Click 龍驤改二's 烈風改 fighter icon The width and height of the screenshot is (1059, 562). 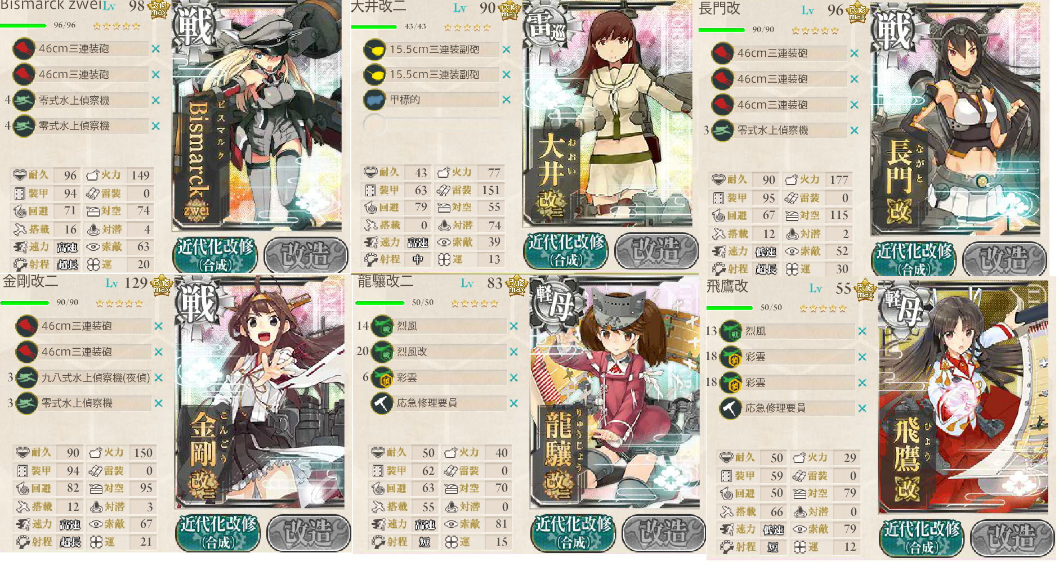pyautogui.click(x=383, y=352)
